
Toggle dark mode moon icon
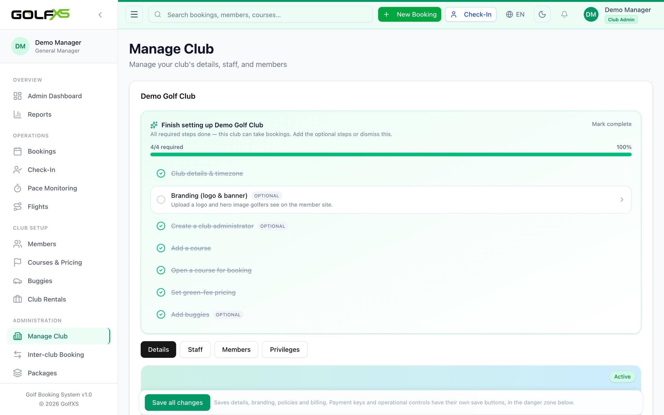pos(542,14)
